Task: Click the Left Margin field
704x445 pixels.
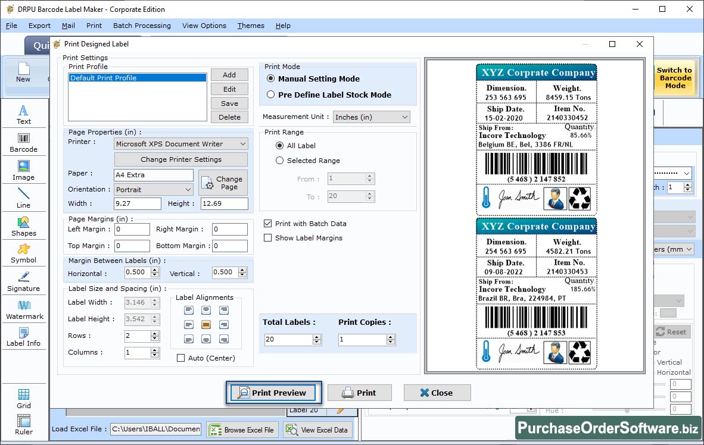Action: click(x=132, y=229)
